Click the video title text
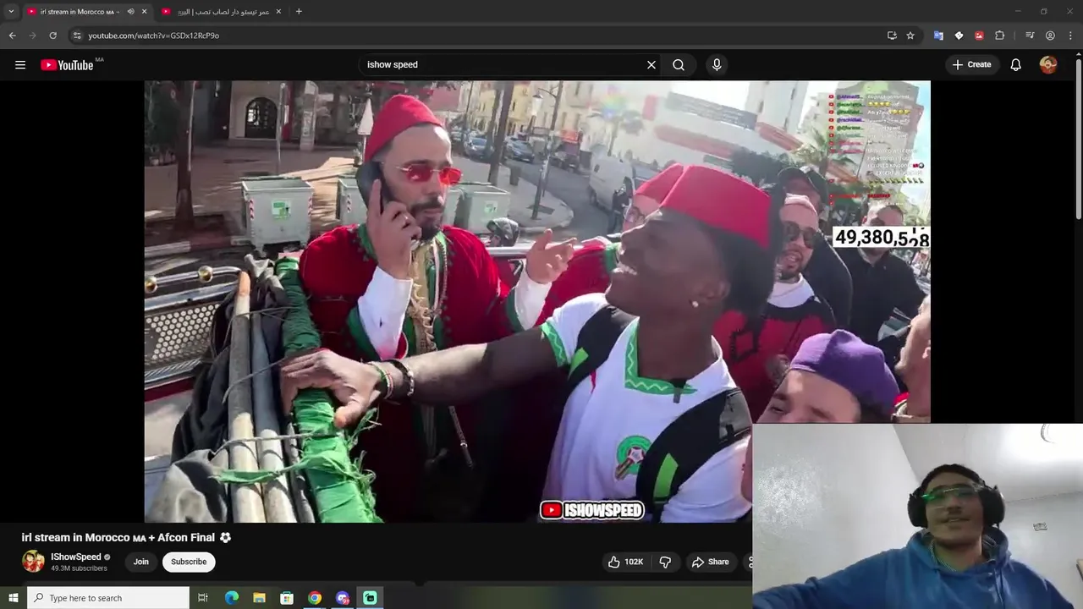Screen dimensions: 1083x609 pyautogui.click(x=126, y=537)
